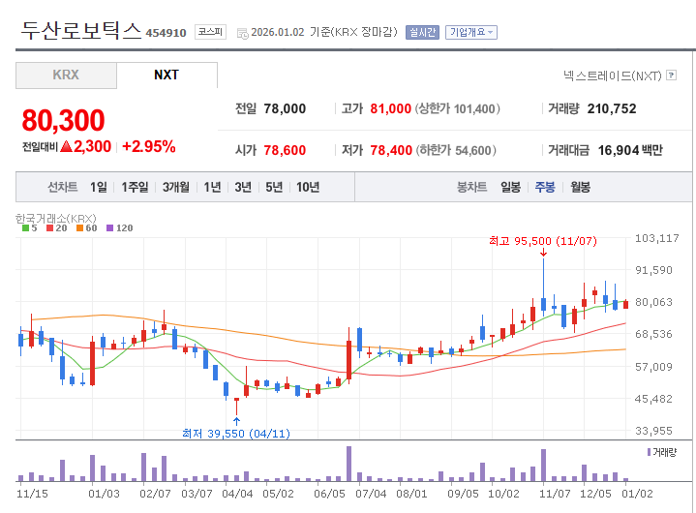Click the red 20 moving-average swatch
The image size is (696, 513).
tap(49, 228)
